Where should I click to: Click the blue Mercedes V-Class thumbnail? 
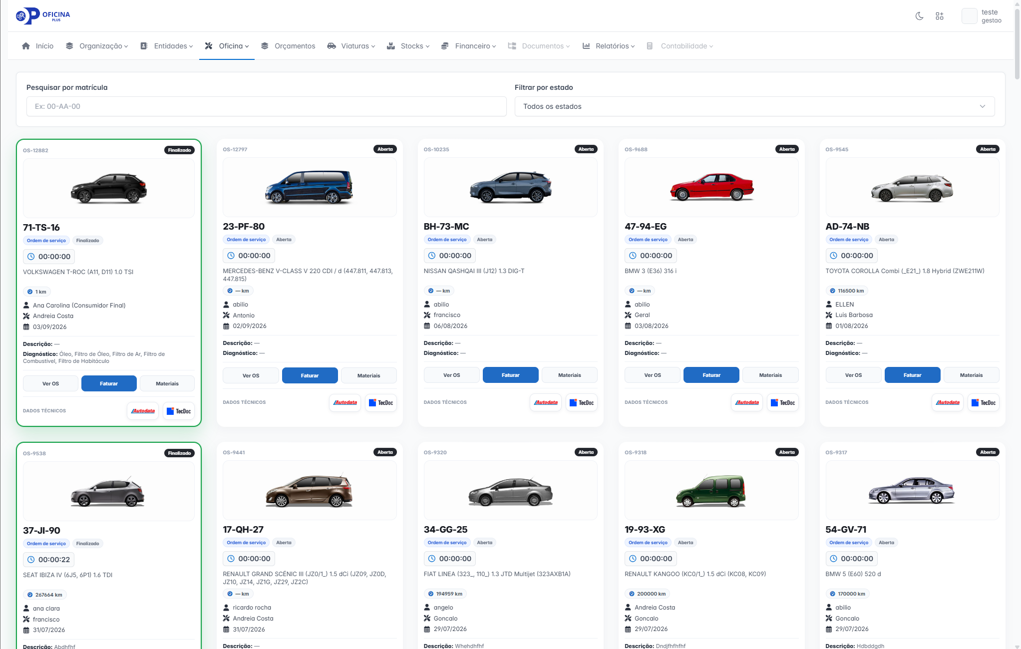coord(310,187)
